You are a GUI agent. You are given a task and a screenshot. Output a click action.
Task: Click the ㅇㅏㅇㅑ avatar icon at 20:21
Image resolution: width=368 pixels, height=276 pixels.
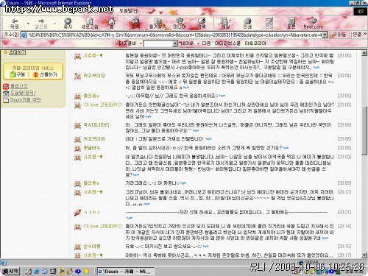click(77, 213)
